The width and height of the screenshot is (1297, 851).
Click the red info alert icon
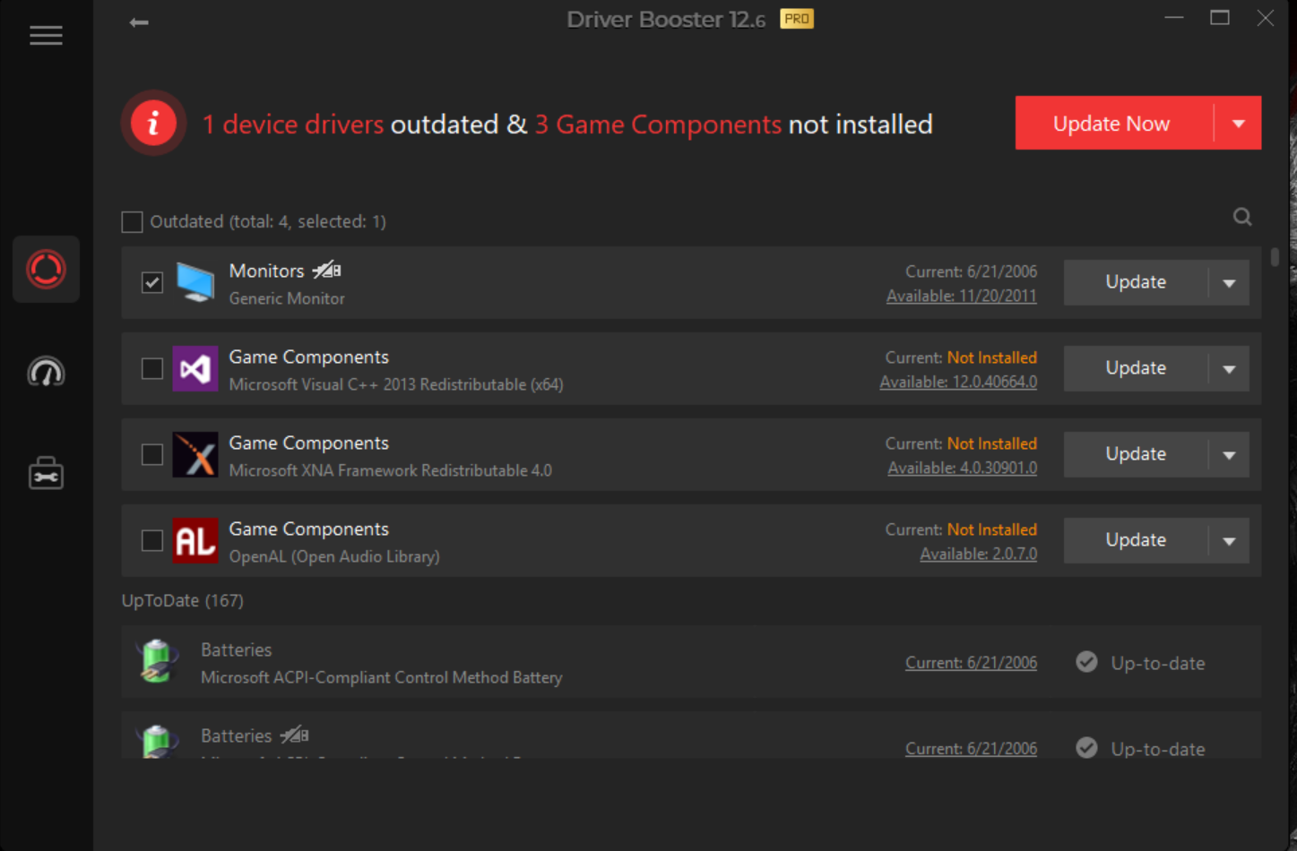[153, 123]
